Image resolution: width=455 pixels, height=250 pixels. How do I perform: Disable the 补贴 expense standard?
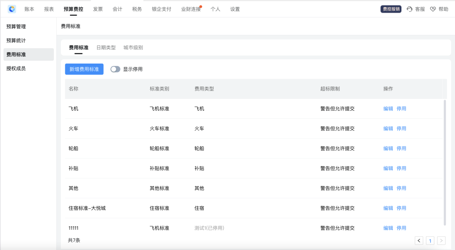click(401, 168)
